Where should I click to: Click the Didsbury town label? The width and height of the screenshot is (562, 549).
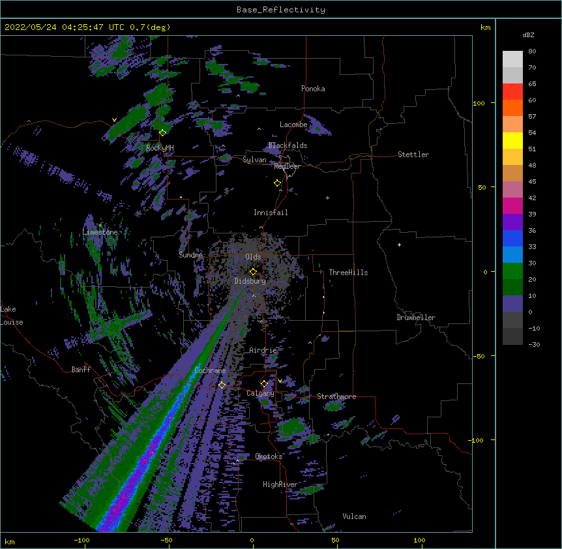click(x=250, y=281)
